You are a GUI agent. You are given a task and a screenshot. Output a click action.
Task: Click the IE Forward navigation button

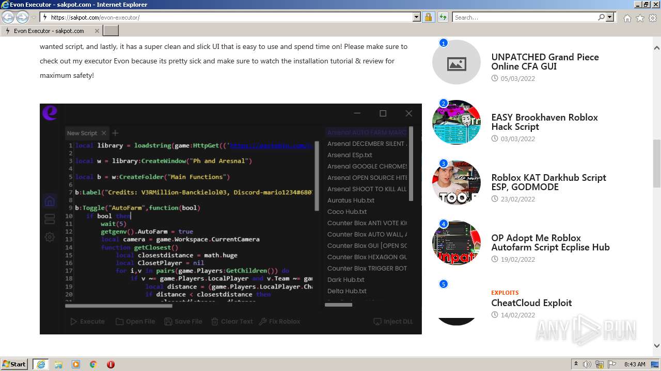[22, 17]
